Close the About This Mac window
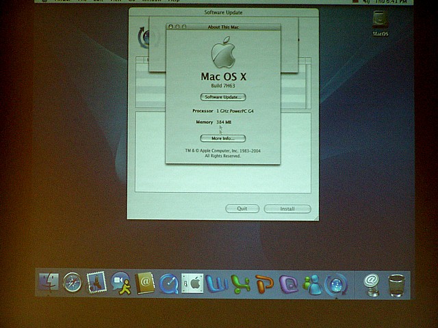The width and height of the screenshot is (438, 328). pyautogui.click(x=170, y=27)
